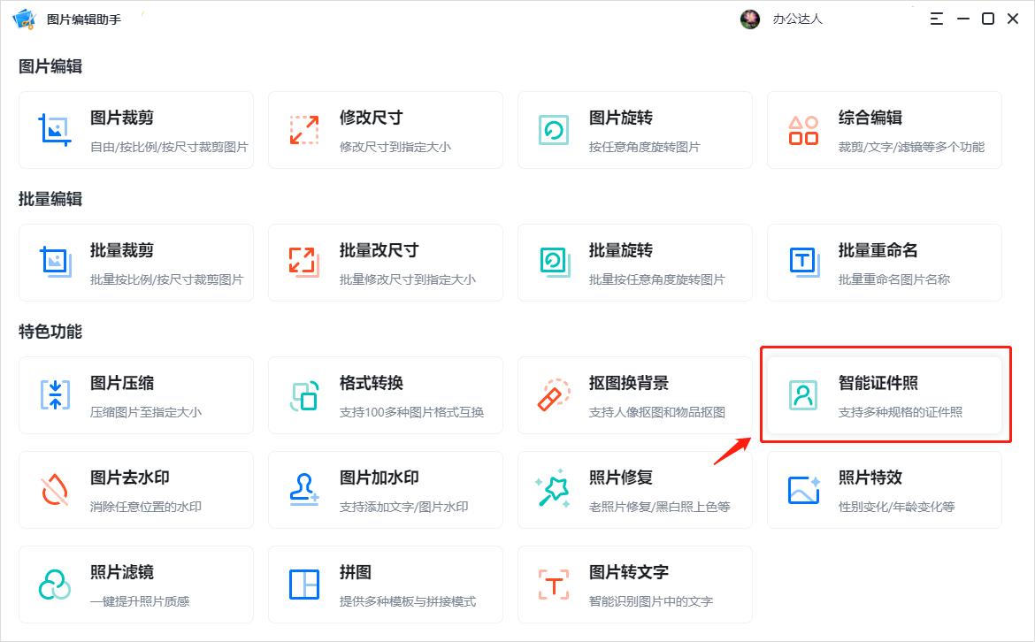Open the 图片裁剪 image crop tool

tap(136, 129)
